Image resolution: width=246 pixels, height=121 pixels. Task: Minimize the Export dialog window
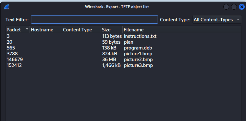226,7
